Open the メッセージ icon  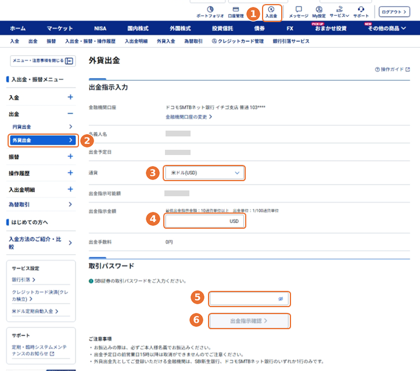[299, 12]
